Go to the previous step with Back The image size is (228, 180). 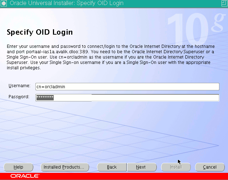click(112, 167)
